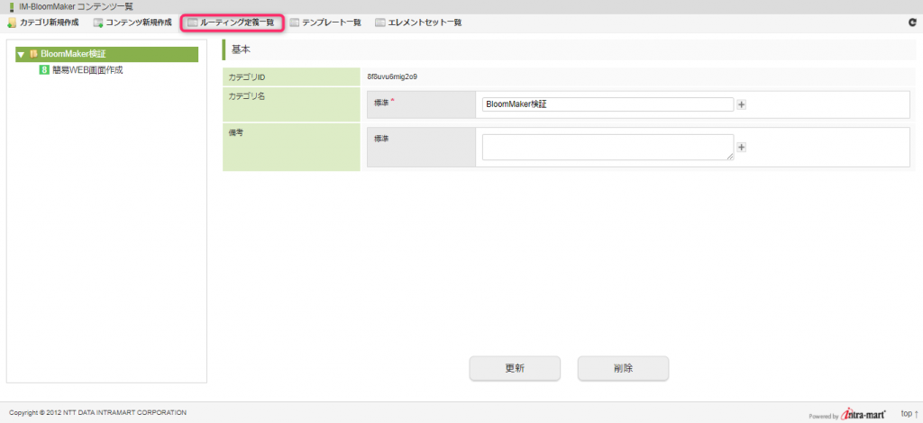
Task: Click the BloomMaker検証 category folder icon
Action: tap(33, 54)
